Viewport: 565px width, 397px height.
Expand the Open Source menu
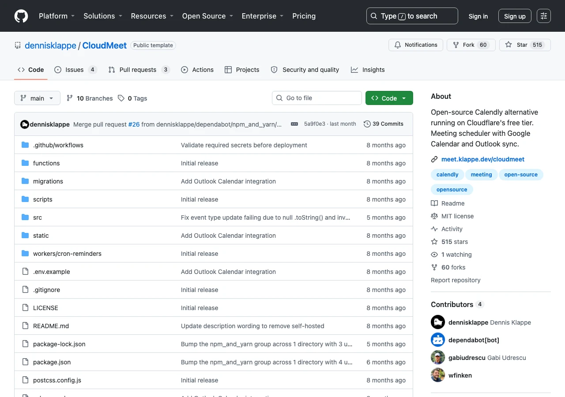pyautogui.click(x=207, y=16)
